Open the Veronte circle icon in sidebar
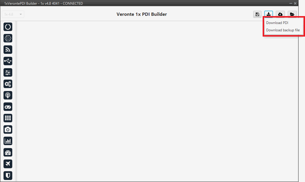 [x=8, y=27]
